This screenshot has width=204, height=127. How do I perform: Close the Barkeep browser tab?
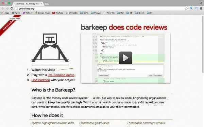(41, 4)
